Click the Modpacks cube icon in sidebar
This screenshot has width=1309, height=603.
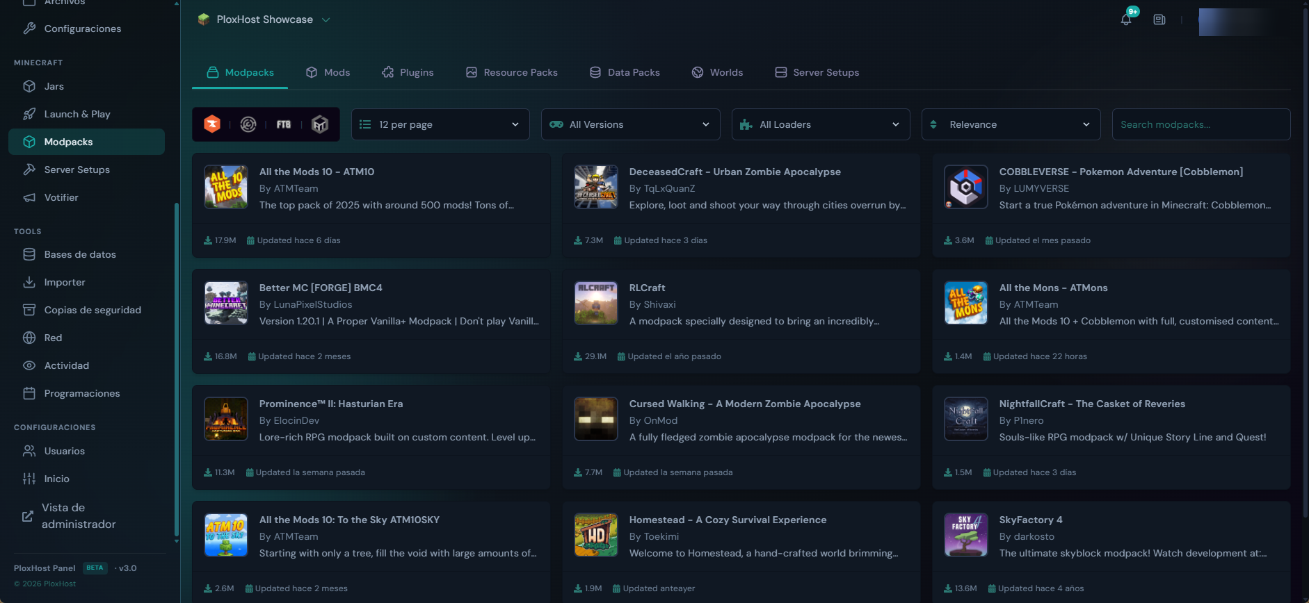(x=29, y=142)
